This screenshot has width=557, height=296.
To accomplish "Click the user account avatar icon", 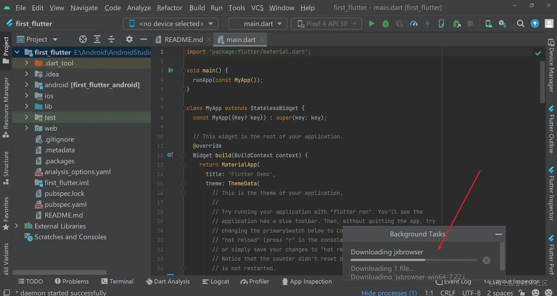I will click(549, 24).
